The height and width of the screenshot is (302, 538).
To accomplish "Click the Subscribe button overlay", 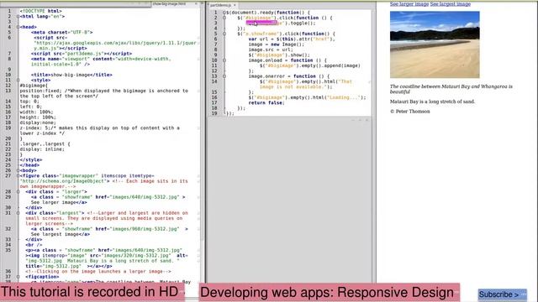I will click(x=503, y=294).
